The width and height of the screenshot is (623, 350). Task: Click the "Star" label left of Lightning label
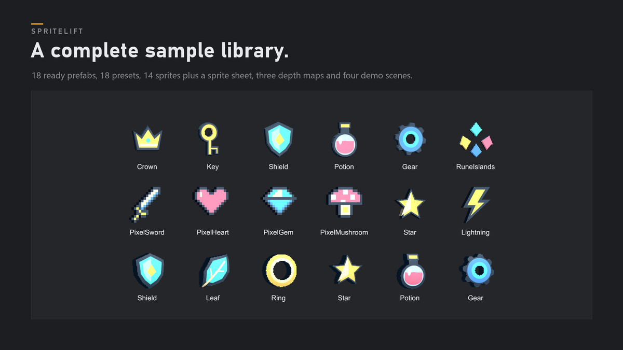pyautogui.click(x=410, y=232)
